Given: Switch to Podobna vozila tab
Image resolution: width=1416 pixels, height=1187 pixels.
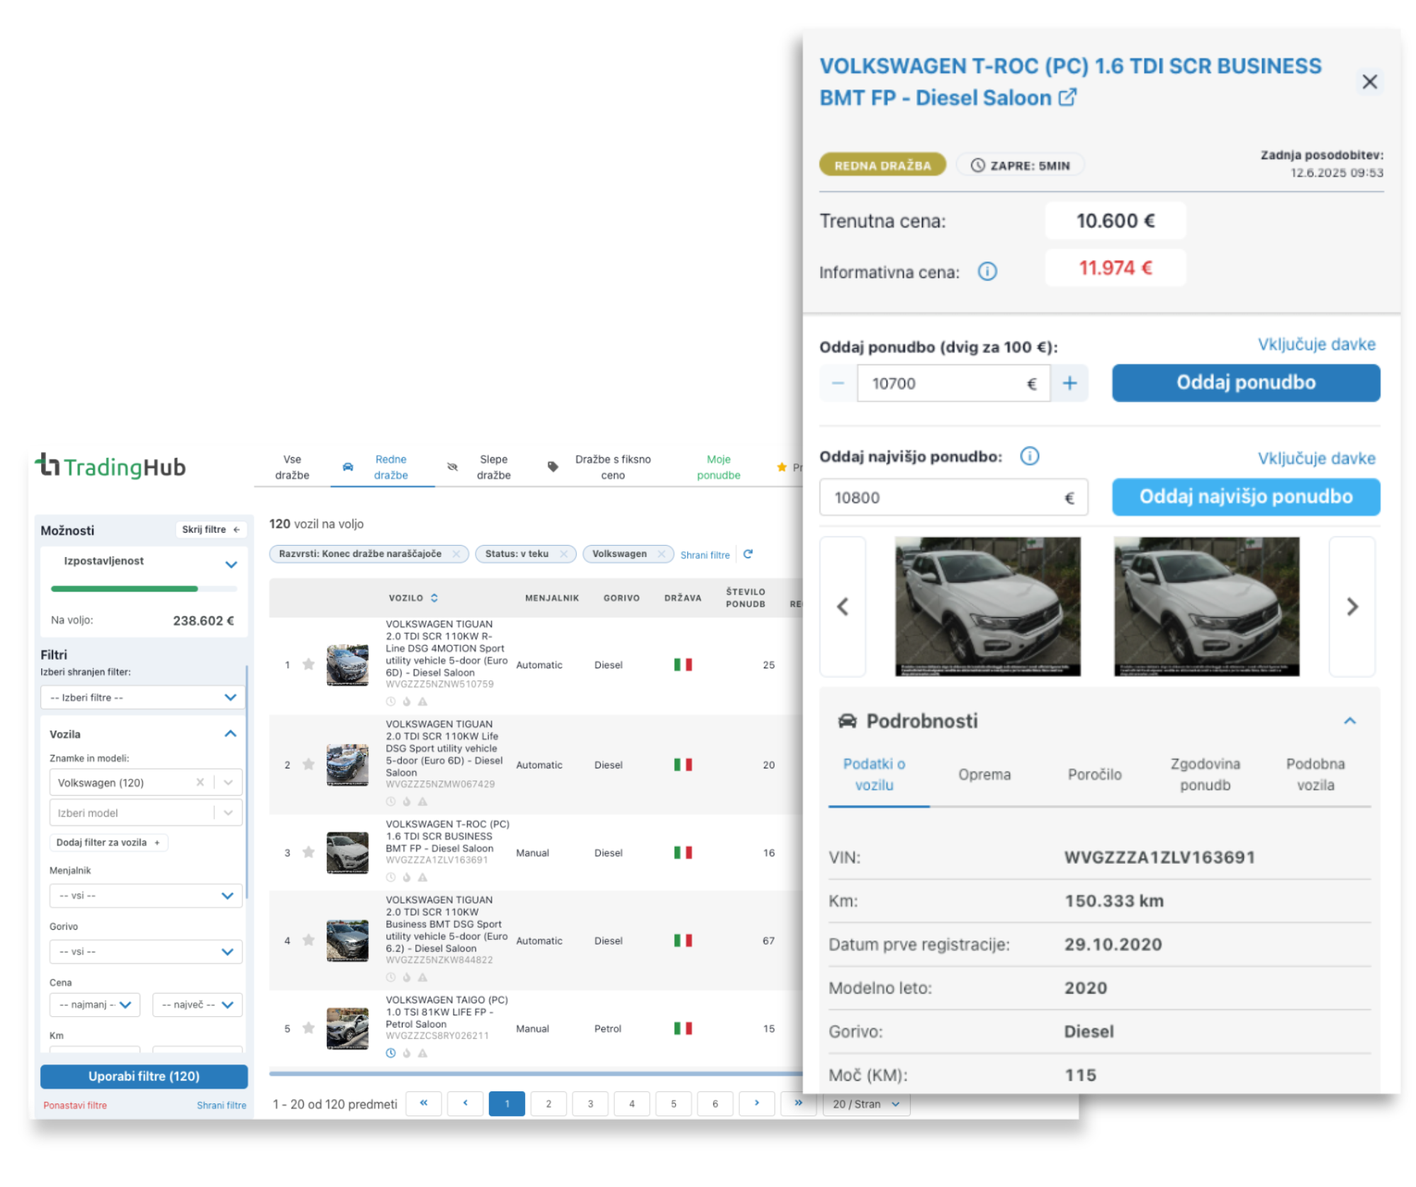Looking at the screenshot, I should [1315, 775].
